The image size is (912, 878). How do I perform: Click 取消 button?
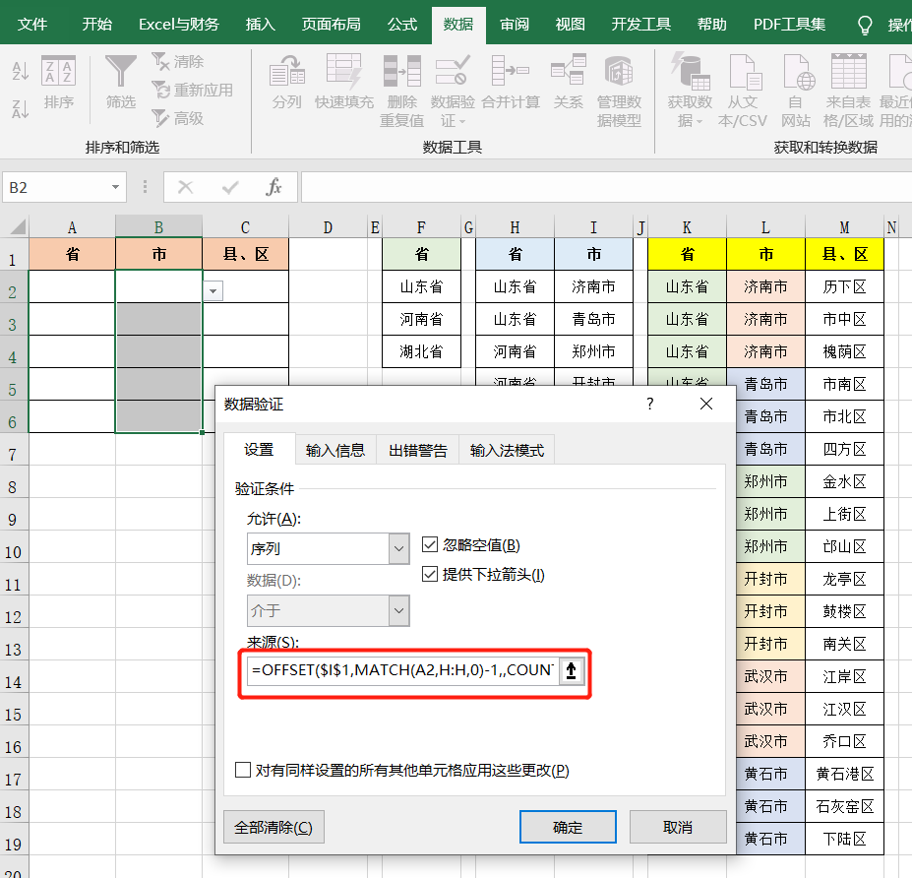click(678, 827)
